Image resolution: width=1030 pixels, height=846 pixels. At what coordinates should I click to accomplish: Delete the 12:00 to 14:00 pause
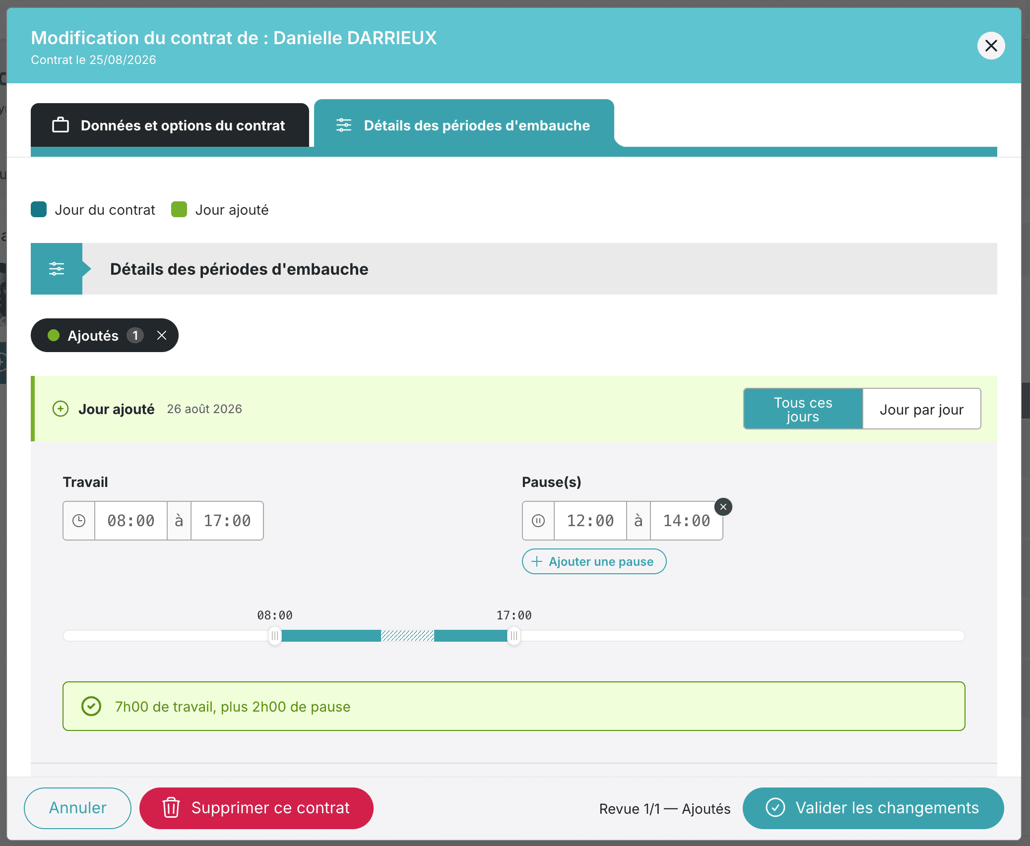pyautogui.click(x=723, y=507)
